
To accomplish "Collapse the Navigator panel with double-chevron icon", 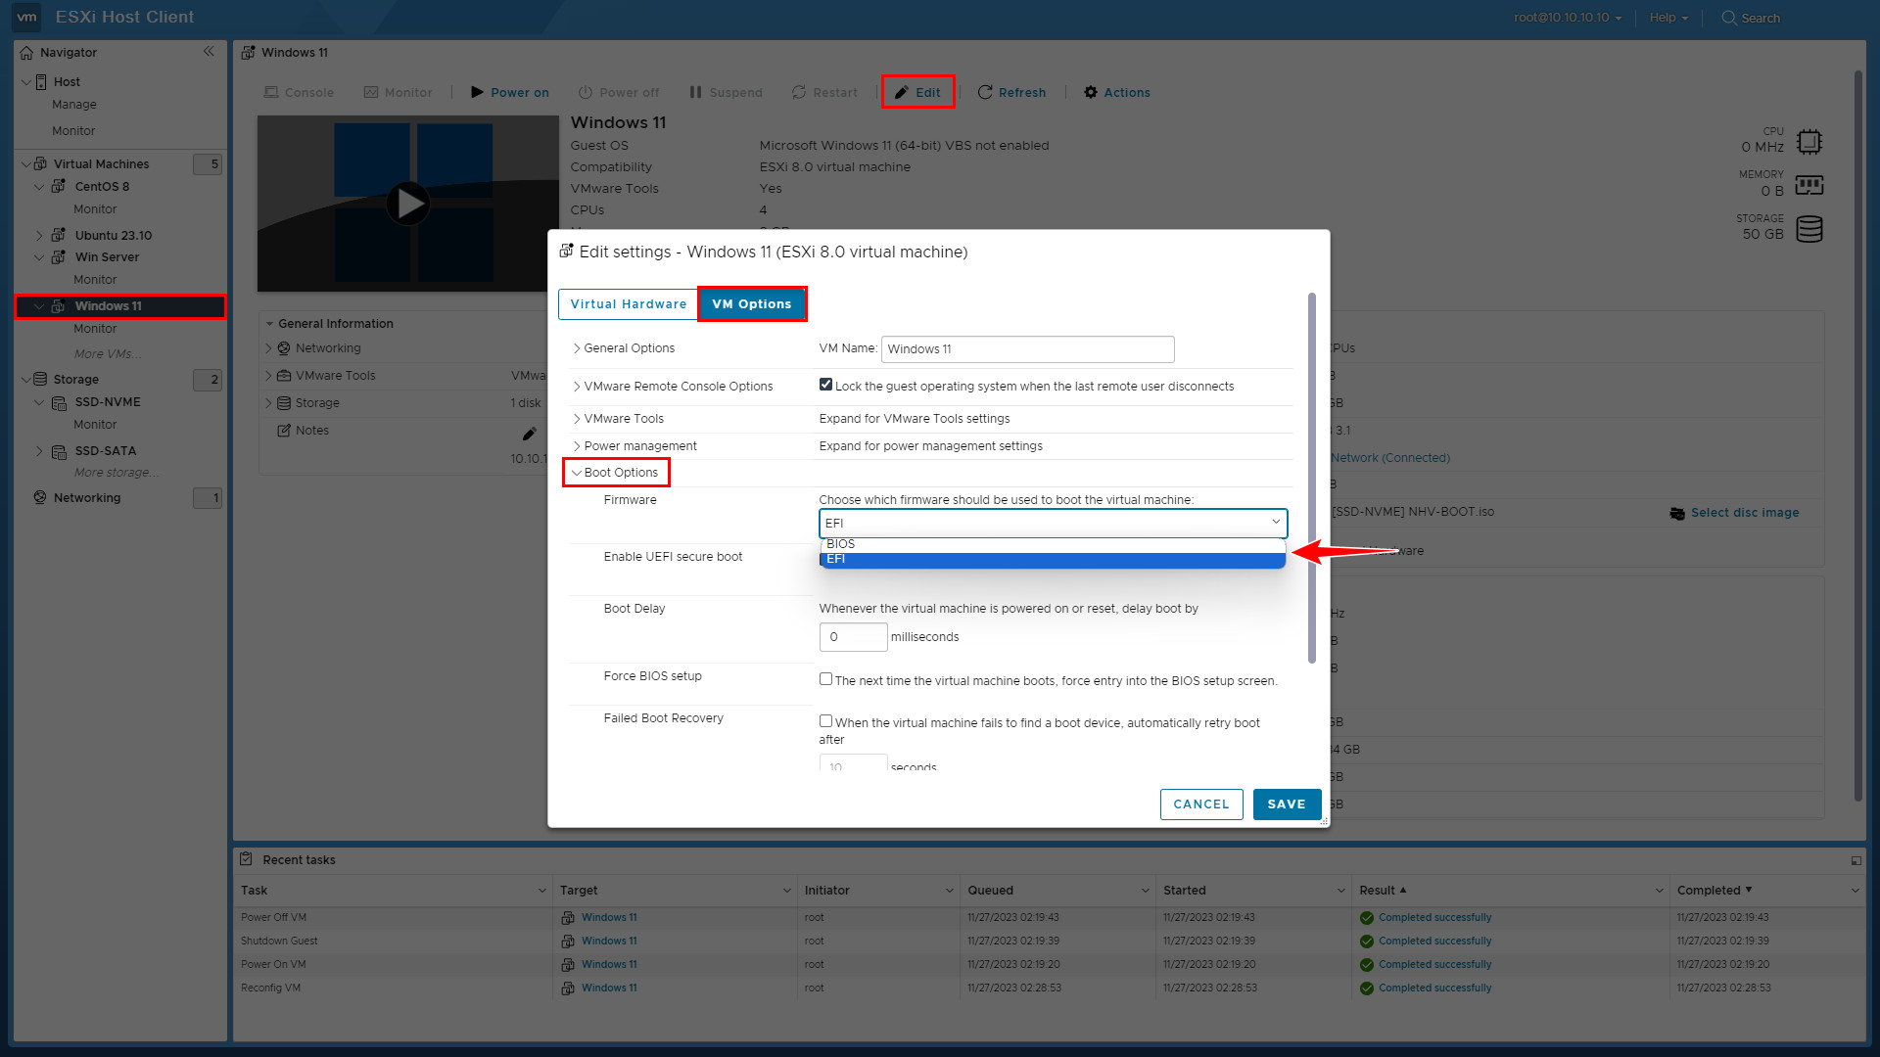I will click(x=209, y=52).
